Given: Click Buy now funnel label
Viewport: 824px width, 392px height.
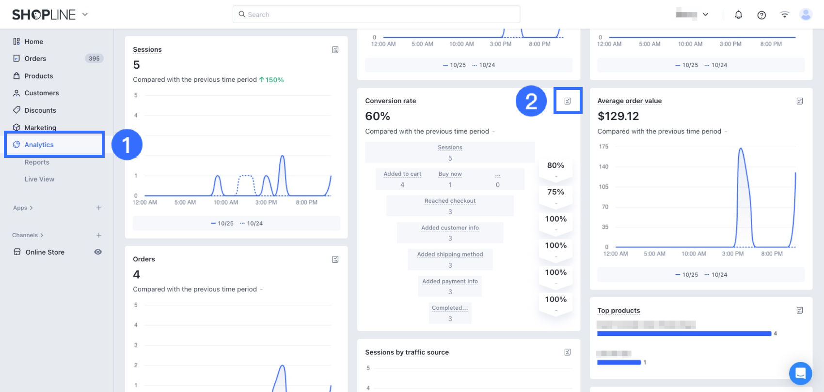Looking at the screenshot, I should click(450, 174).
